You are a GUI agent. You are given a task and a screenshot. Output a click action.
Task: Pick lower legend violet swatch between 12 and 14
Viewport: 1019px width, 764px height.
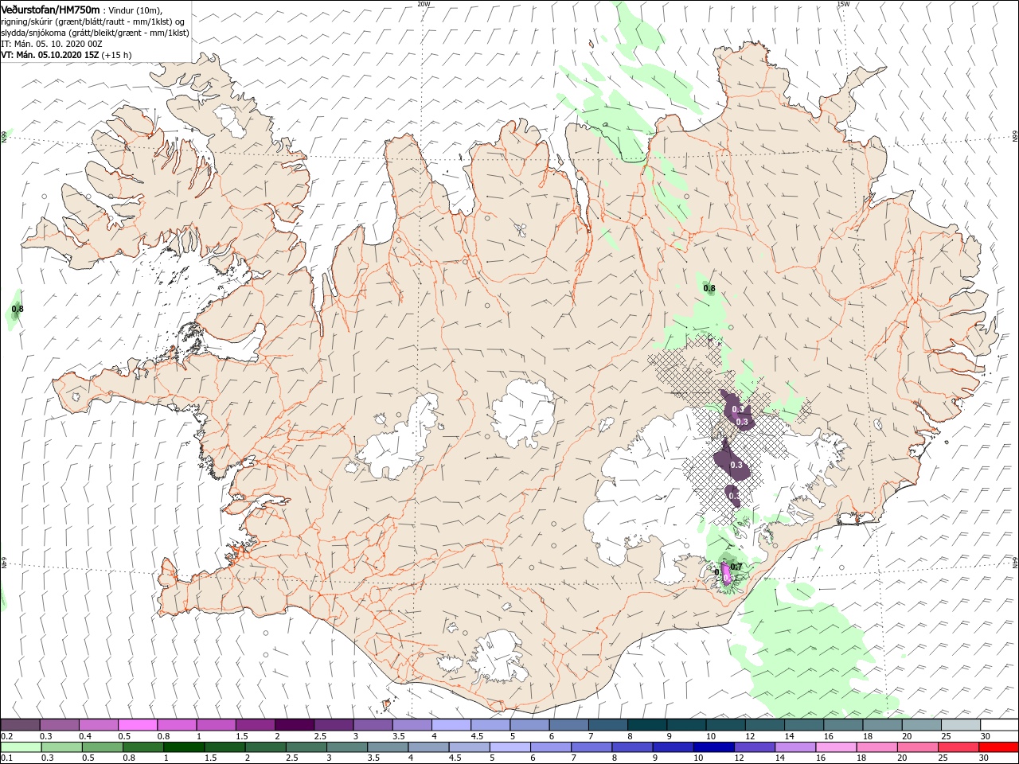coord(754,747)
